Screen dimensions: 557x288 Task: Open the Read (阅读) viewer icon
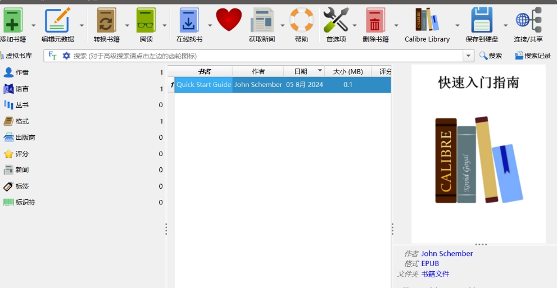(x=146, y=21)
